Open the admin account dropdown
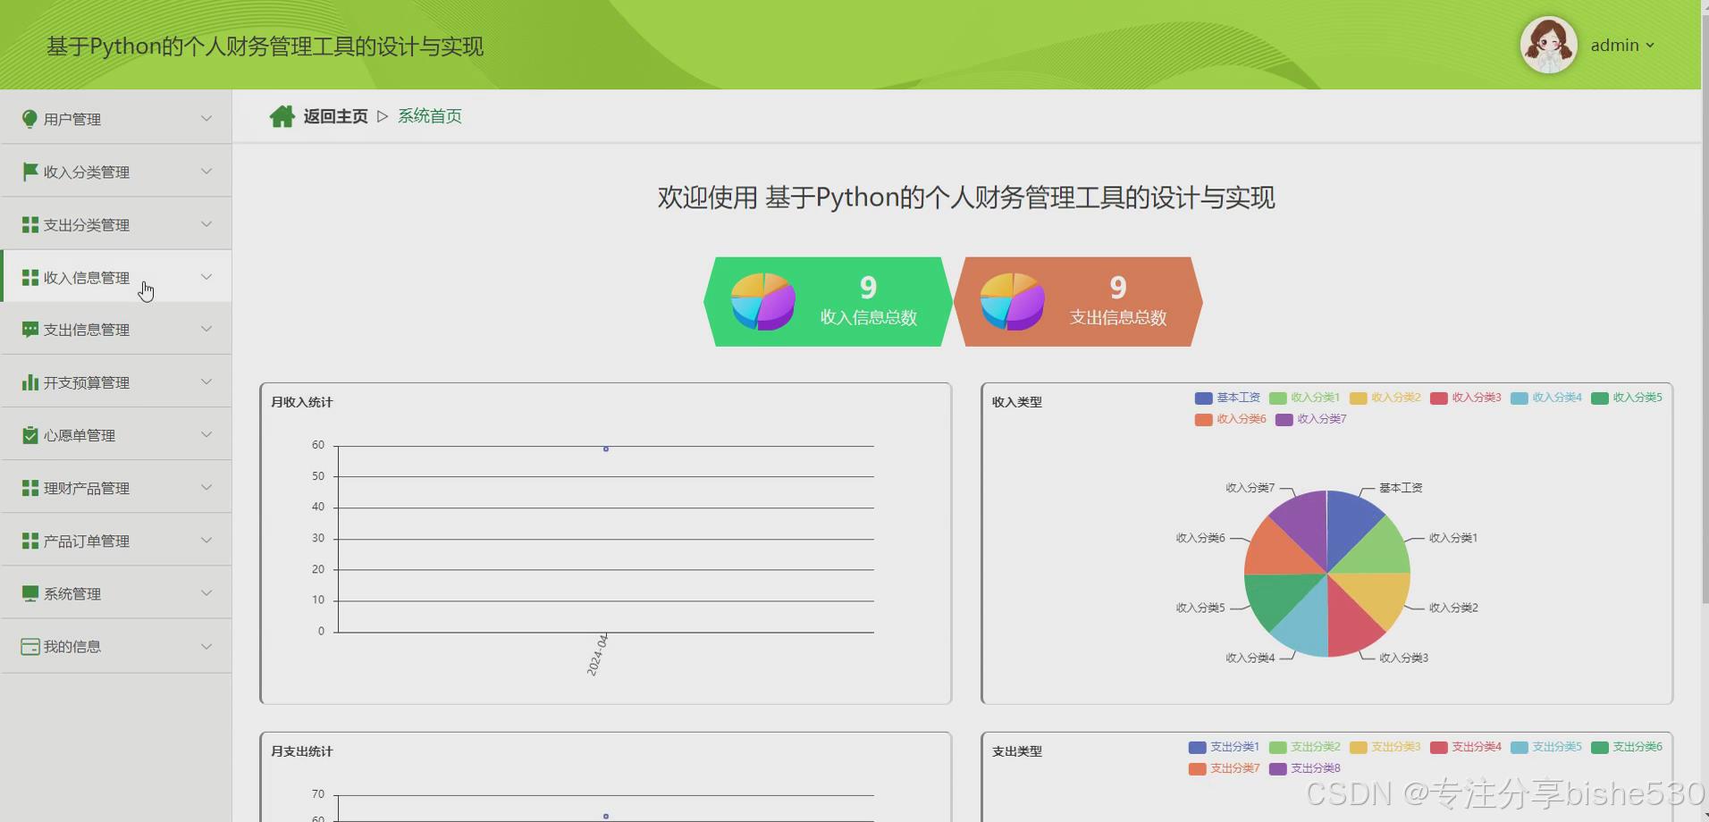1709x822 pixels. point(1621,45)
